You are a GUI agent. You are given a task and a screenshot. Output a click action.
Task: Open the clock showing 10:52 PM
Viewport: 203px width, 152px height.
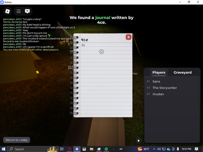click(x=186, y=149)
